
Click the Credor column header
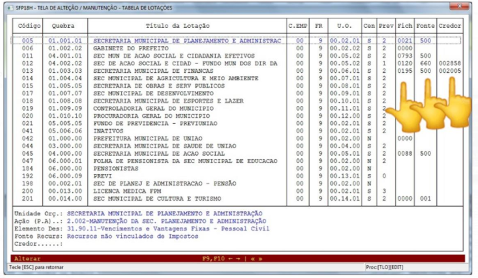tap(450, 26)
